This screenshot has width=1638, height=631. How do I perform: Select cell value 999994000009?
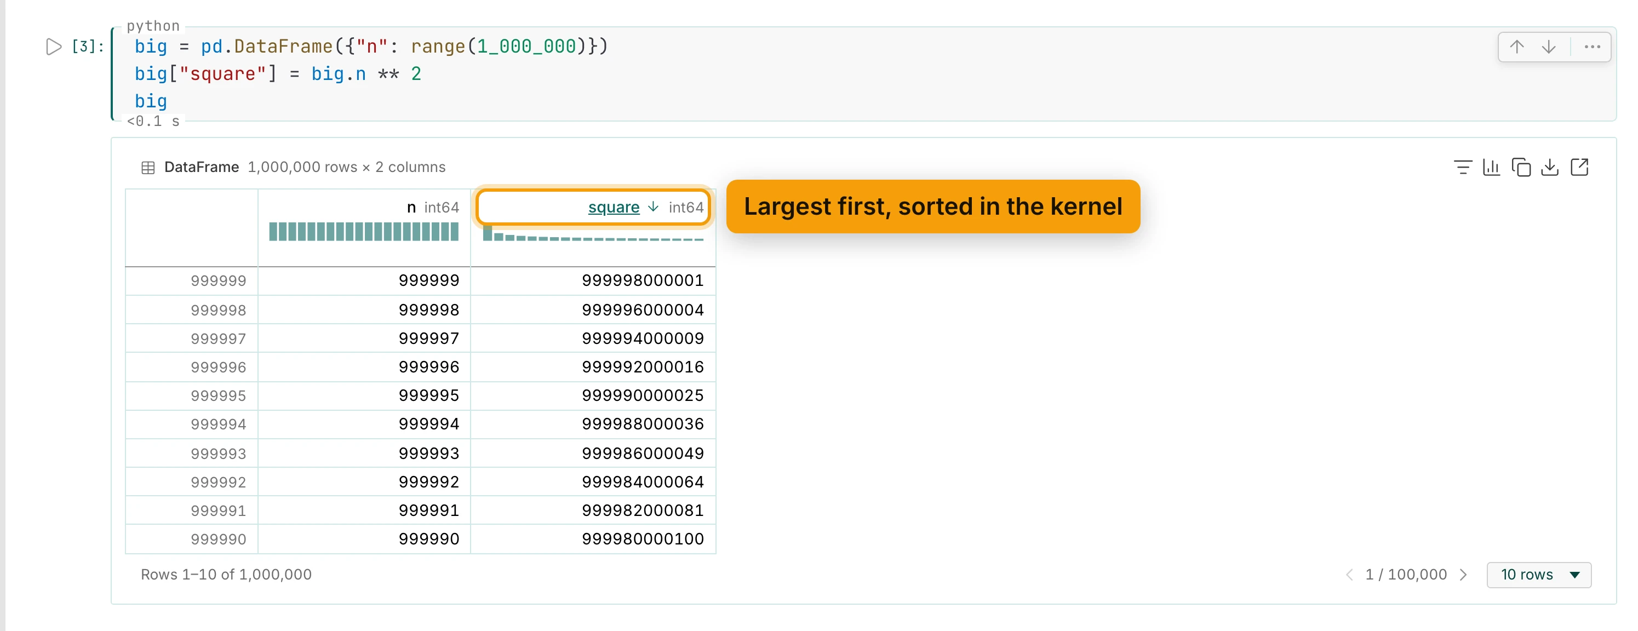coord(642,339)
